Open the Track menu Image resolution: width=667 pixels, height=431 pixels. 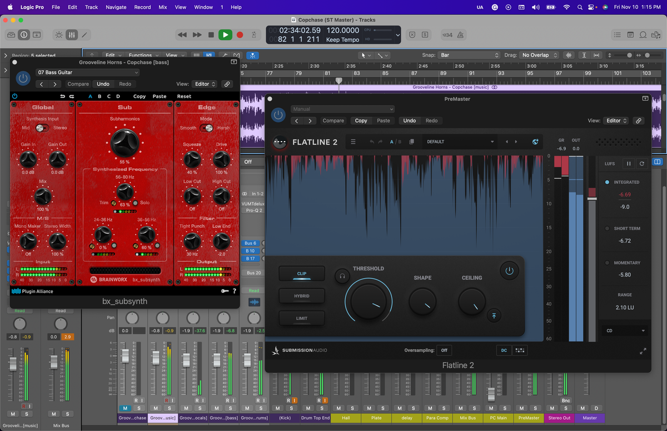(91, 7)
